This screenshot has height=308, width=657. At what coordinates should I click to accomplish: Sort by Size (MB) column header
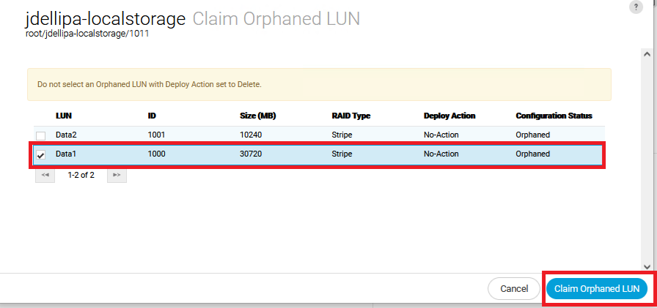(x=257, y=116)
